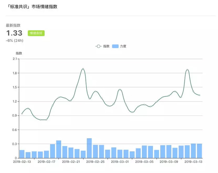Click the 最新指数 label

click(x=13, y=25)
